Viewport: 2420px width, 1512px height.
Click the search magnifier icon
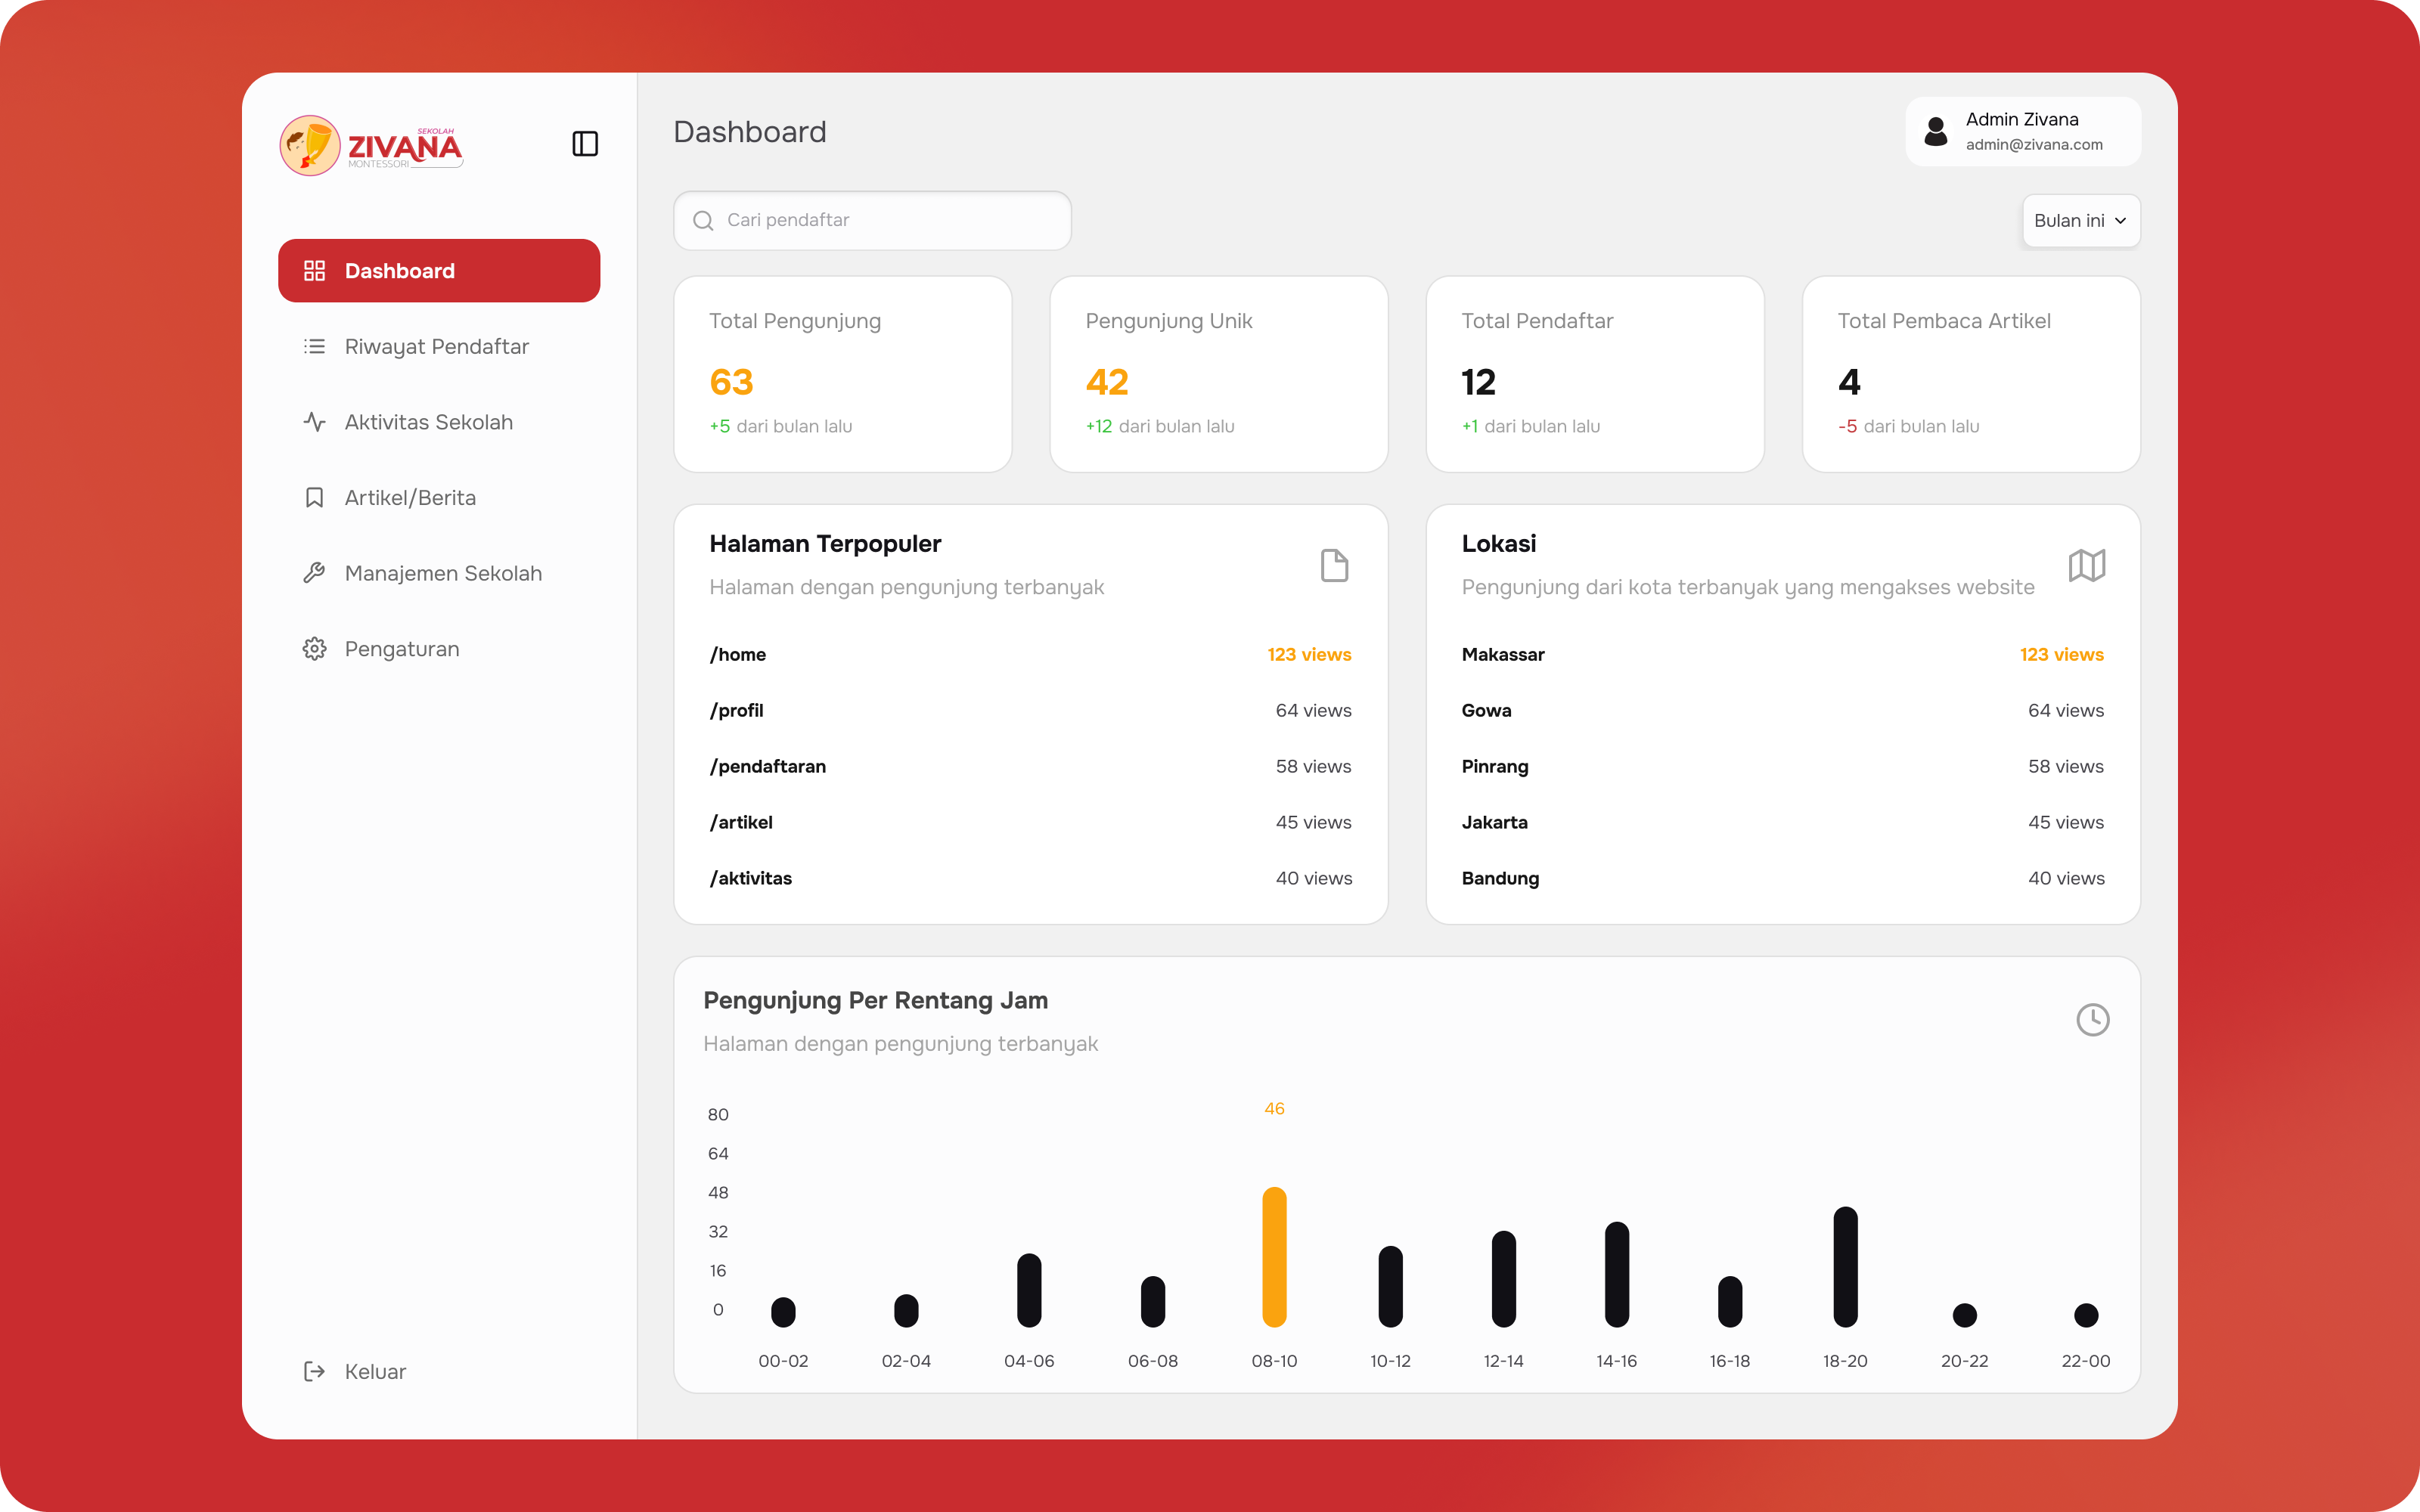click(703, 221)
